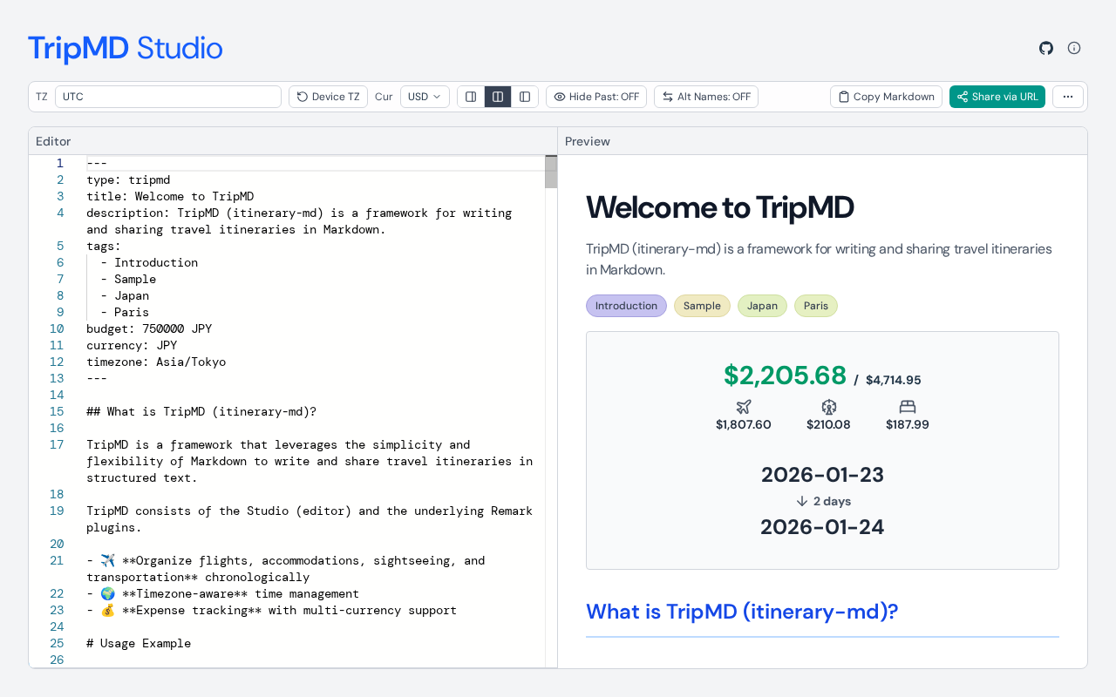Click the bed accommodation cost icon
Screen dimensions: 1116x697
908,407
